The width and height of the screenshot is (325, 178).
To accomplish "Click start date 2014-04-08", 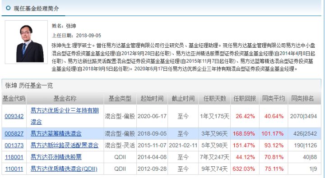I will 152,157.
